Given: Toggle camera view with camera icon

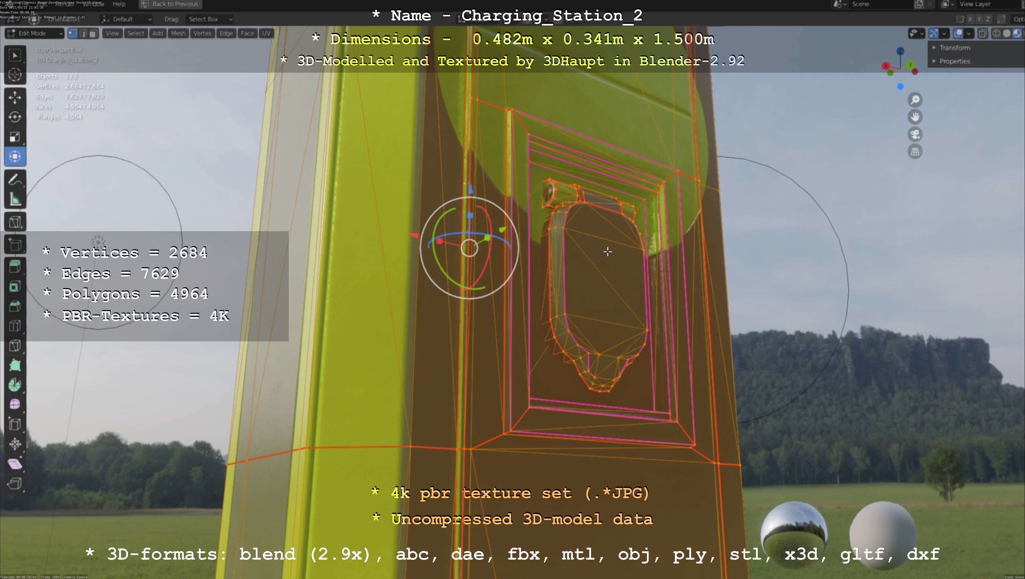Looking at the screenshot, I should click(x=915, y=134).
